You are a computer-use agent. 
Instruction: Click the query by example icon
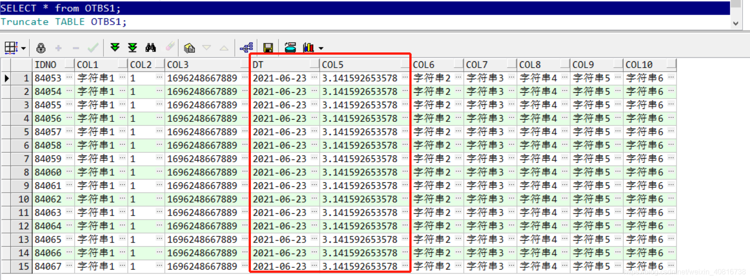click(x=189, y=47)
